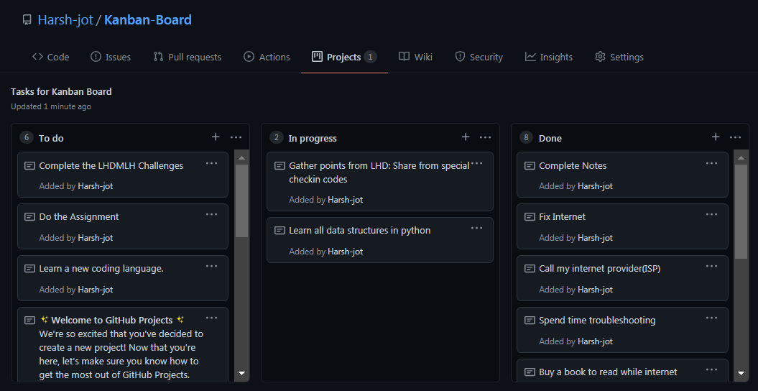Select the 'Spend time troubleshooting' card text

[x=597, y=321]
